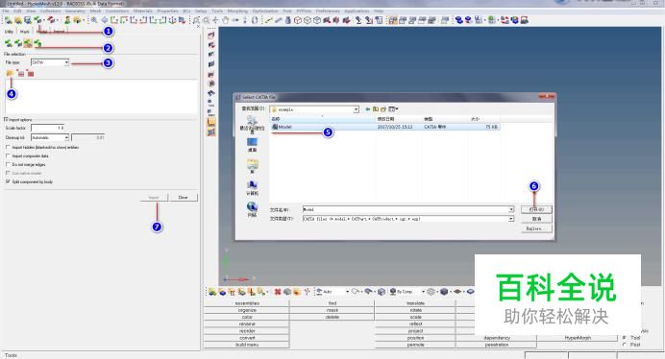Screen dimensions: 665x359
Task: Click the delete panel button
Action: click(332, 317)
